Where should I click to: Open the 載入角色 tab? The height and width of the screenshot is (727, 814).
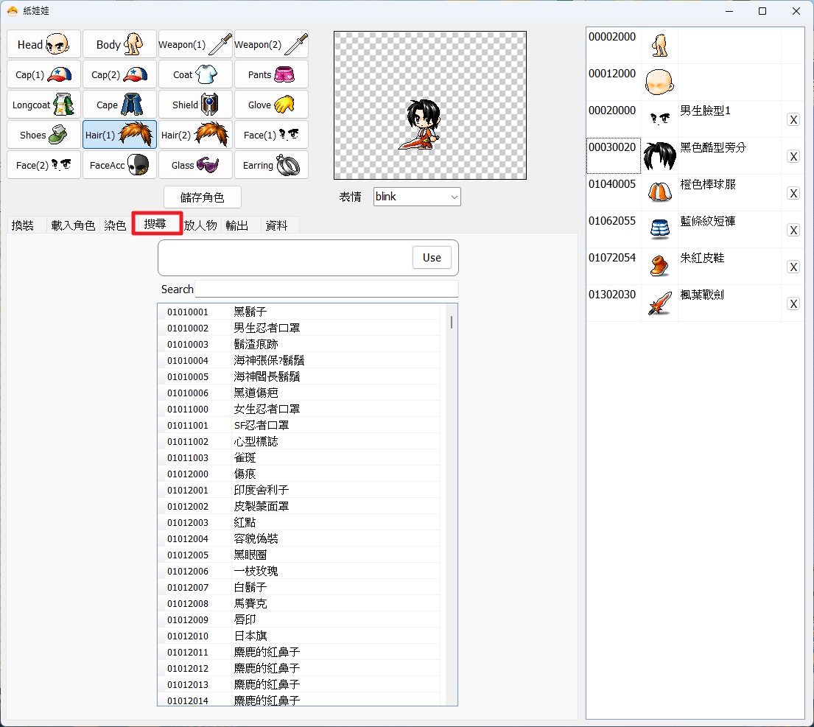click(73, 225)
